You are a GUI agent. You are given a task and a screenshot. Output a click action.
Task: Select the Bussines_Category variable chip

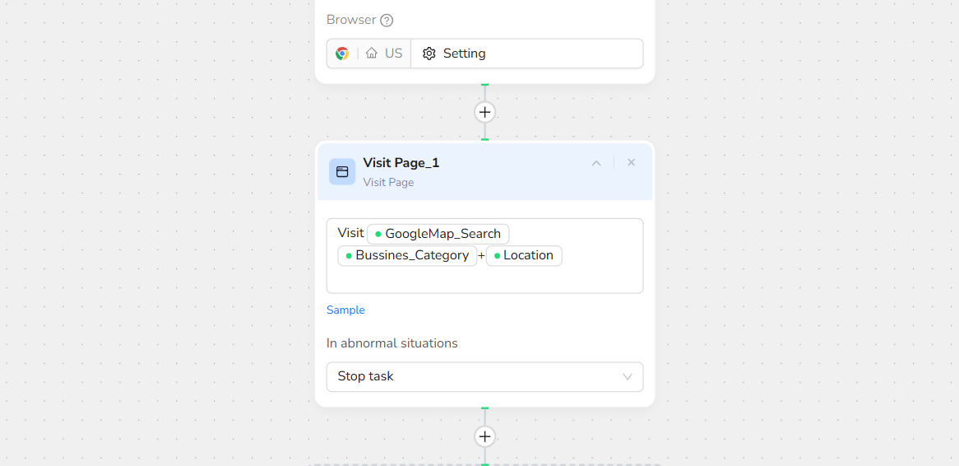tap(407, 255)
